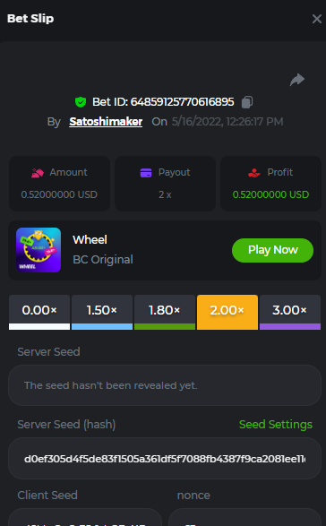Click the Server Seed hash field

(165, 458)
